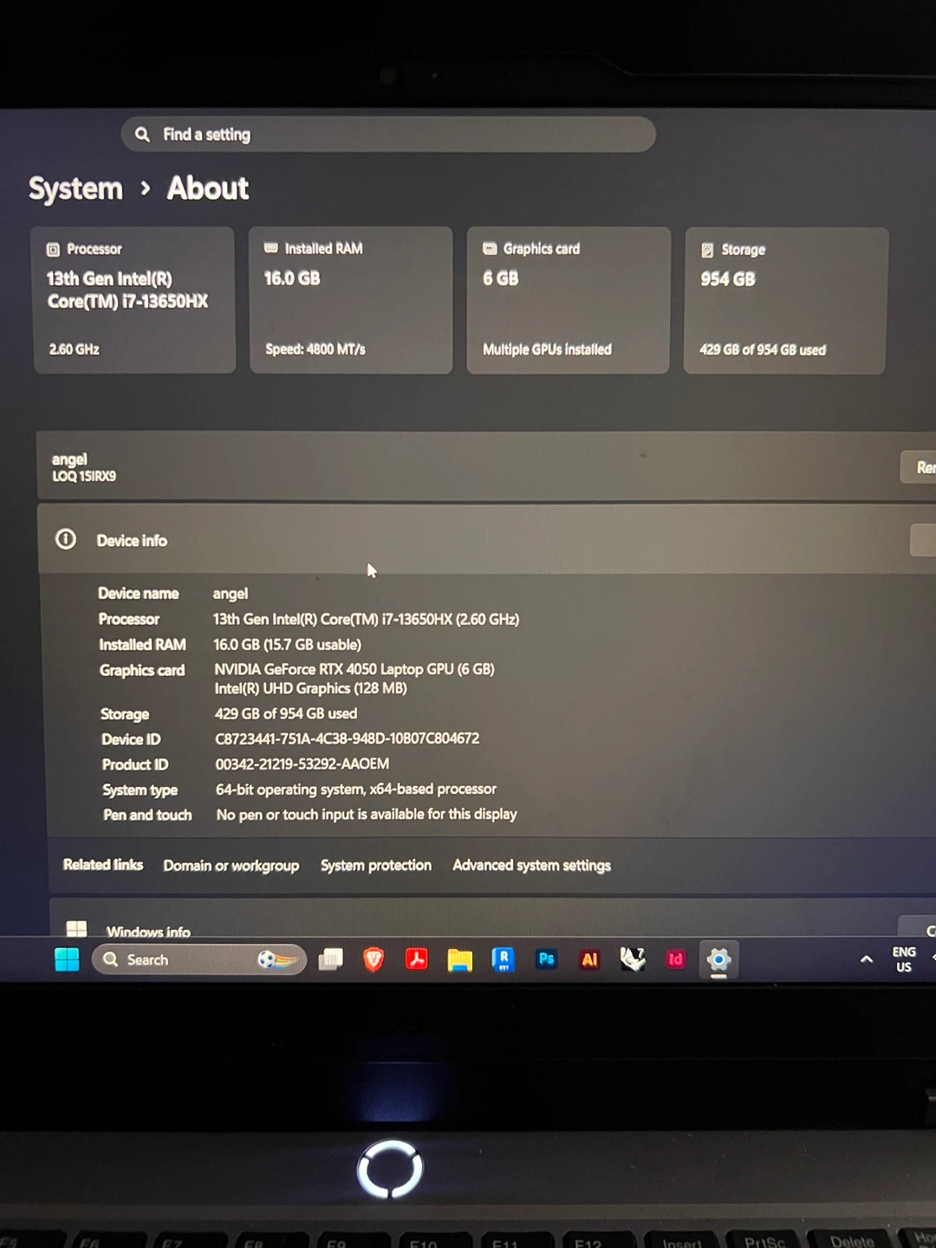The height and width of the screenshot is (1248, 936).
Task: Click the Settings gear taskbar icon
Action: tap(718, 960)
